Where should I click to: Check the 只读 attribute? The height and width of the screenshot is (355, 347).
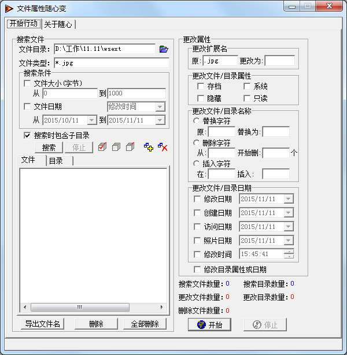click(247, 98)
